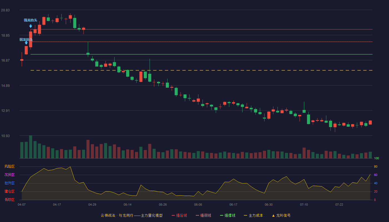
Task: Toggle the 龙吟信号 legend entry
Action: (x=281, y=215)
